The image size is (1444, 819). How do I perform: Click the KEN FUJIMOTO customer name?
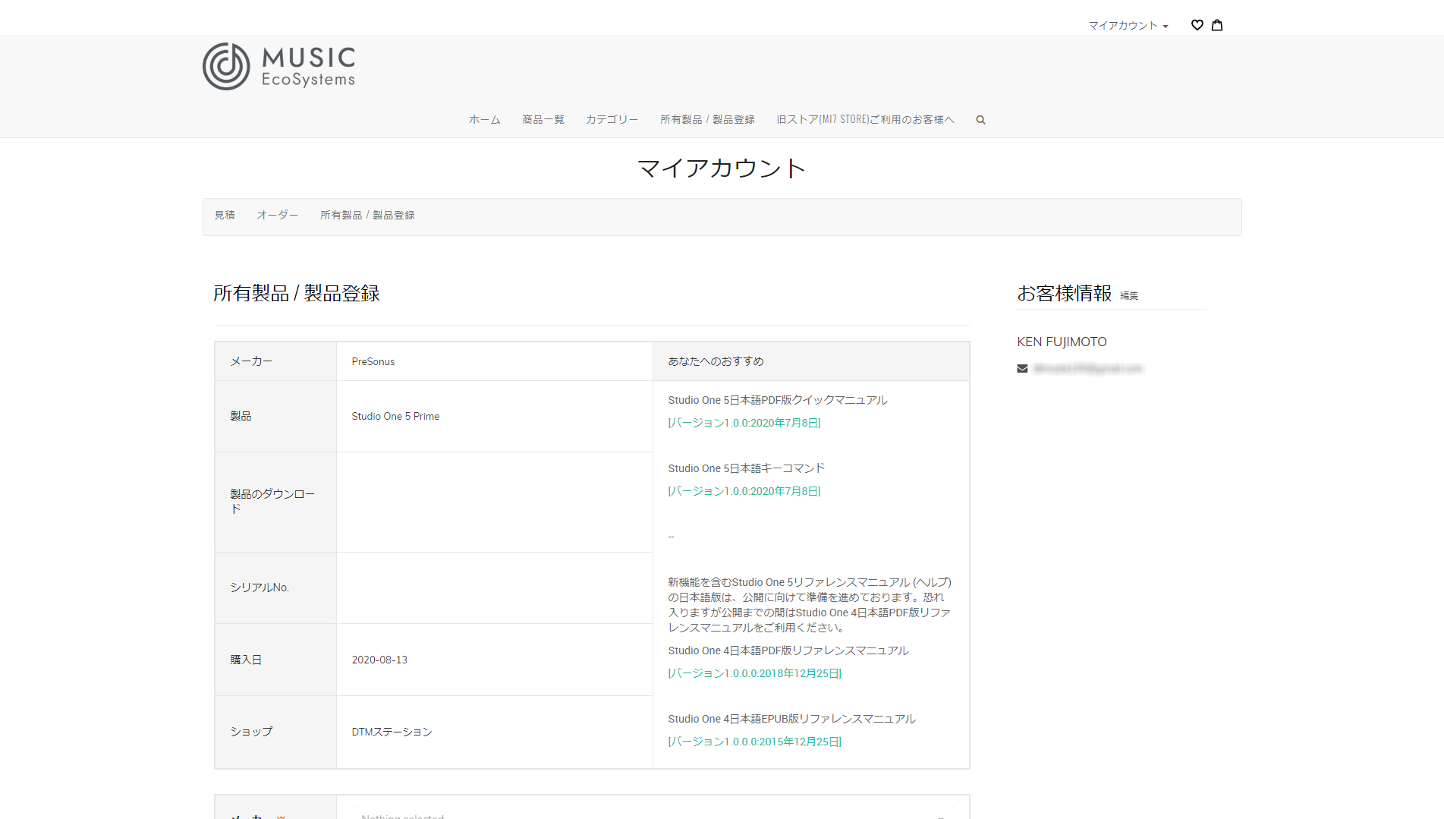(1062, 342)
